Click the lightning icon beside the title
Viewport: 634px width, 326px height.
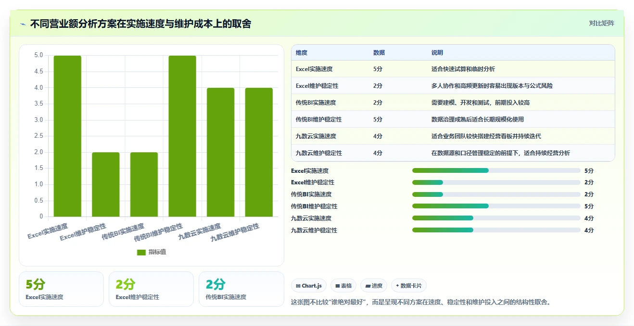pyautogui.click(x=23, y=24)
